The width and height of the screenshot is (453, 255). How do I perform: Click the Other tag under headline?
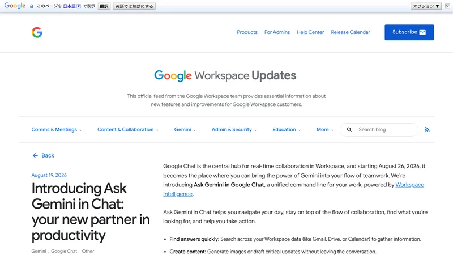(x=88, y=251)
